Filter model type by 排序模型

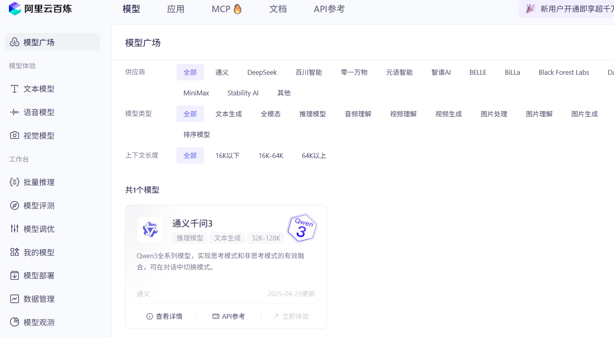(197, 135)
